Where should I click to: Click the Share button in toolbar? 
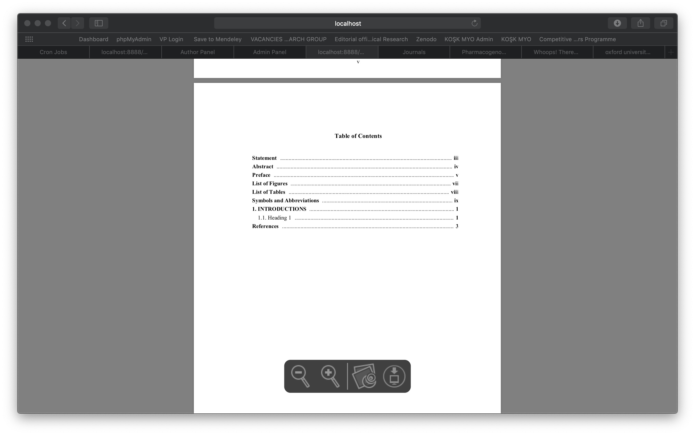[x=640, y=23]
